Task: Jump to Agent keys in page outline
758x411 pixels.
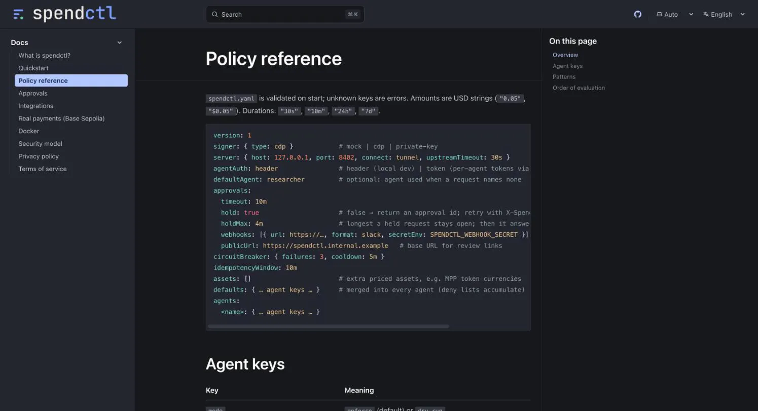Action: click(567, 66)
